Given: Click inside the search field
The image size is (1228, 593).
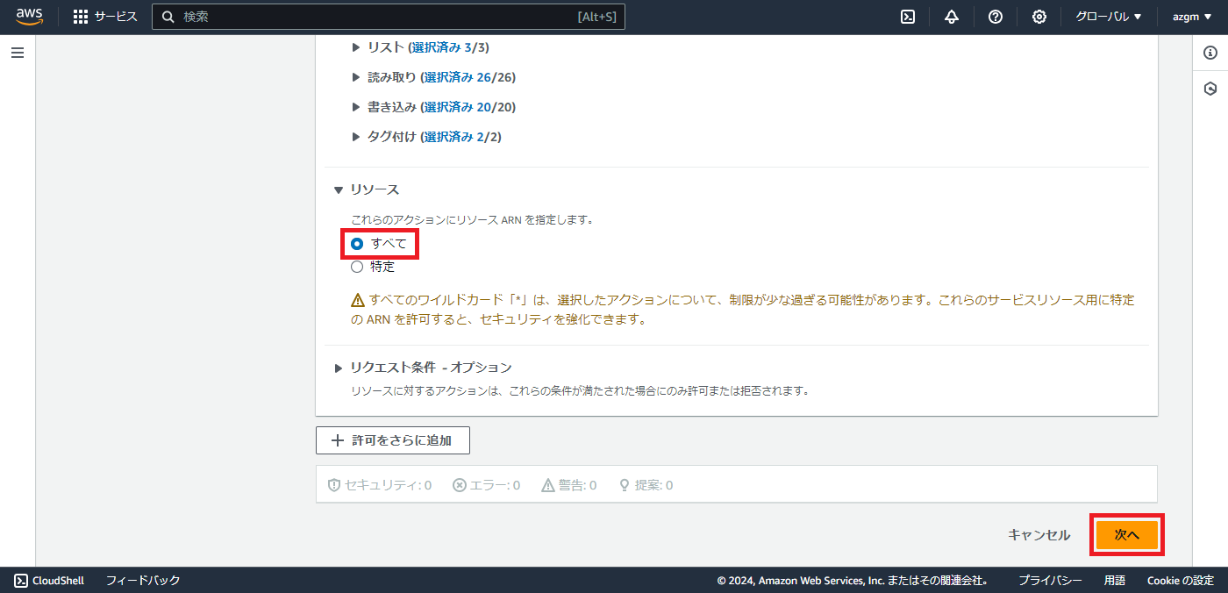Looking at the screenshot, I should pyautogui.click(x=389, y=16).
